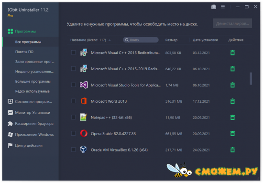Viewport: 263px width, 183px height.
Task: Tick the Notepad++ (32-bit x86) checkbox
Action: click(73, 117)
